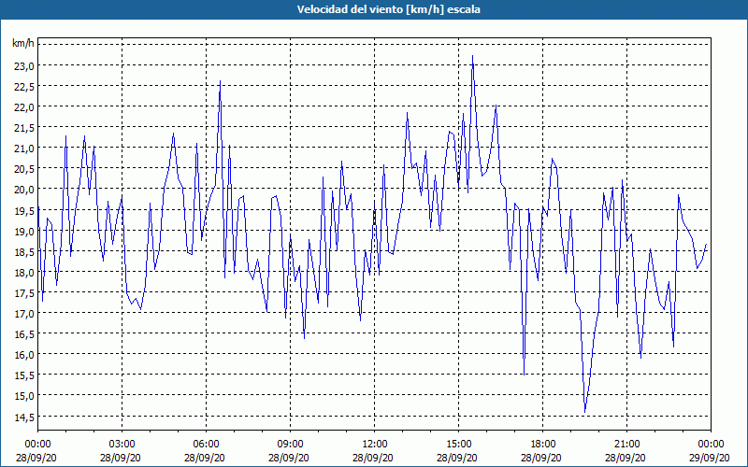Click the '19,0' y-axis label
The image size is (748, 467).
pos(25,231)
